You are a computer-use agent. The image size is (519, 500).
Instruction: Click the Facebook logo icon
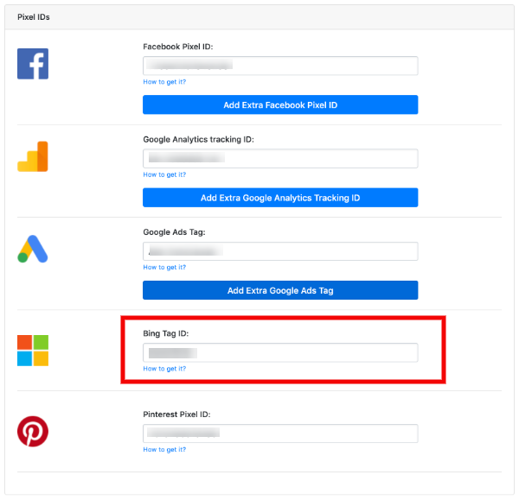pyautogui.click(x=33, y=64)
